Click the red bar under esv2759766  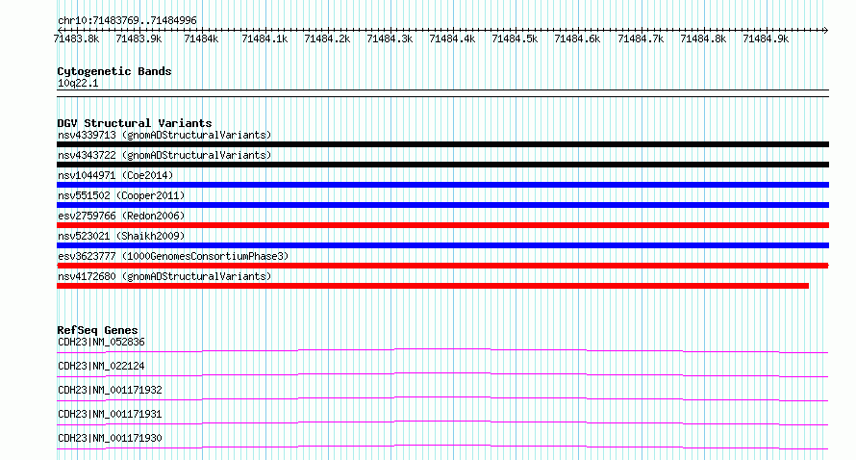(x=442, y=225)
